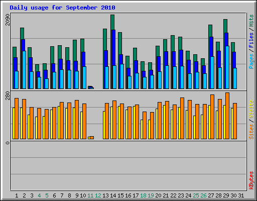Click the KBytes legend label
The image size is (257, 201).
(x=251, y=180)
